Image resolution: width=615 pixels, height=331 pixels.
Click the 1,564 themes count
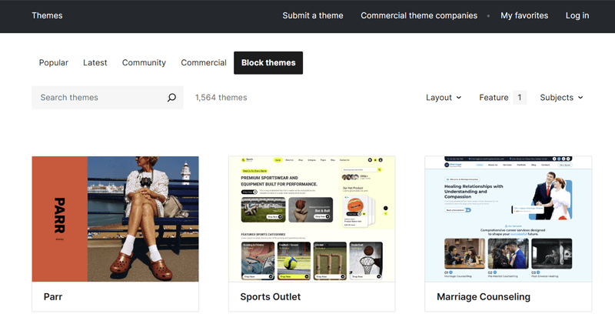point(221,98)
